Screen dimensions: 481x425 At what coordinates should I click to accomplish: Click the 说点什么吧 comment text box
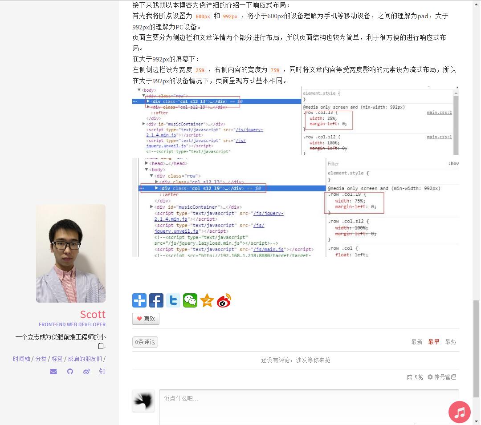pos(309,405)
